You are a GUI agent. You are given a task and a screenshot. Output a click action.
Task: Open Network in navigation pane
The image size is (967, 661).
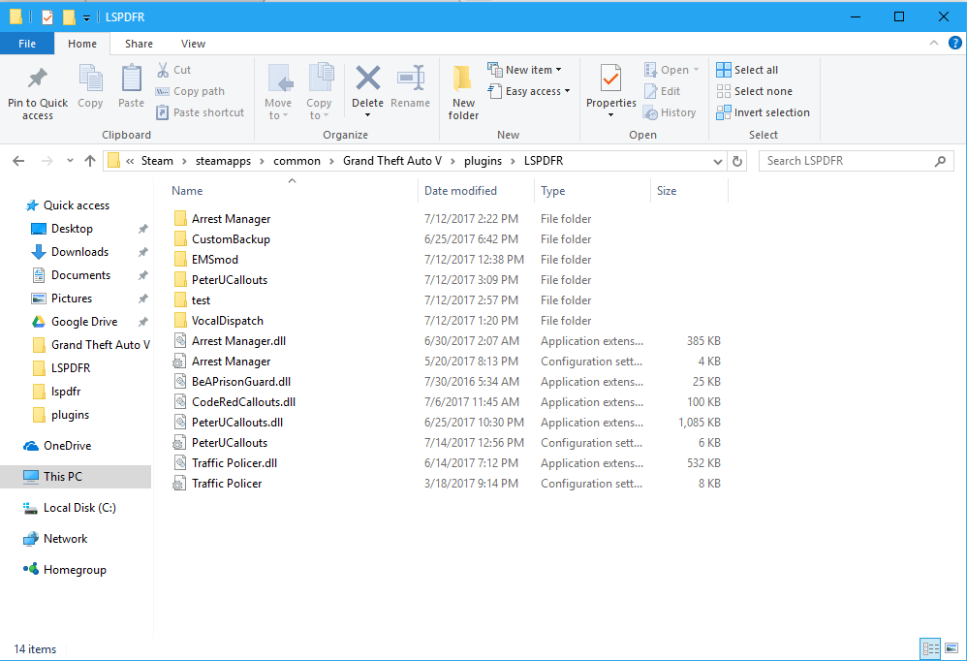coord(65,538)
